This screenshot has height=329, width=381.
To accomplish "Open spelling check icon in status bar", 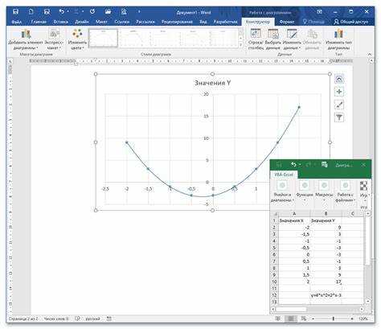I will [77, 319].
